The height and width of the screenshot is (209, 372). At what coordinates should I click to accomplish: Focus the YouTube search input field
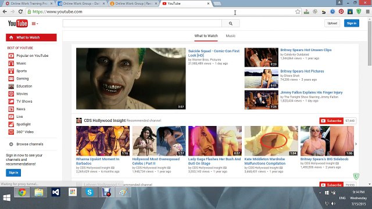[142, 23]
